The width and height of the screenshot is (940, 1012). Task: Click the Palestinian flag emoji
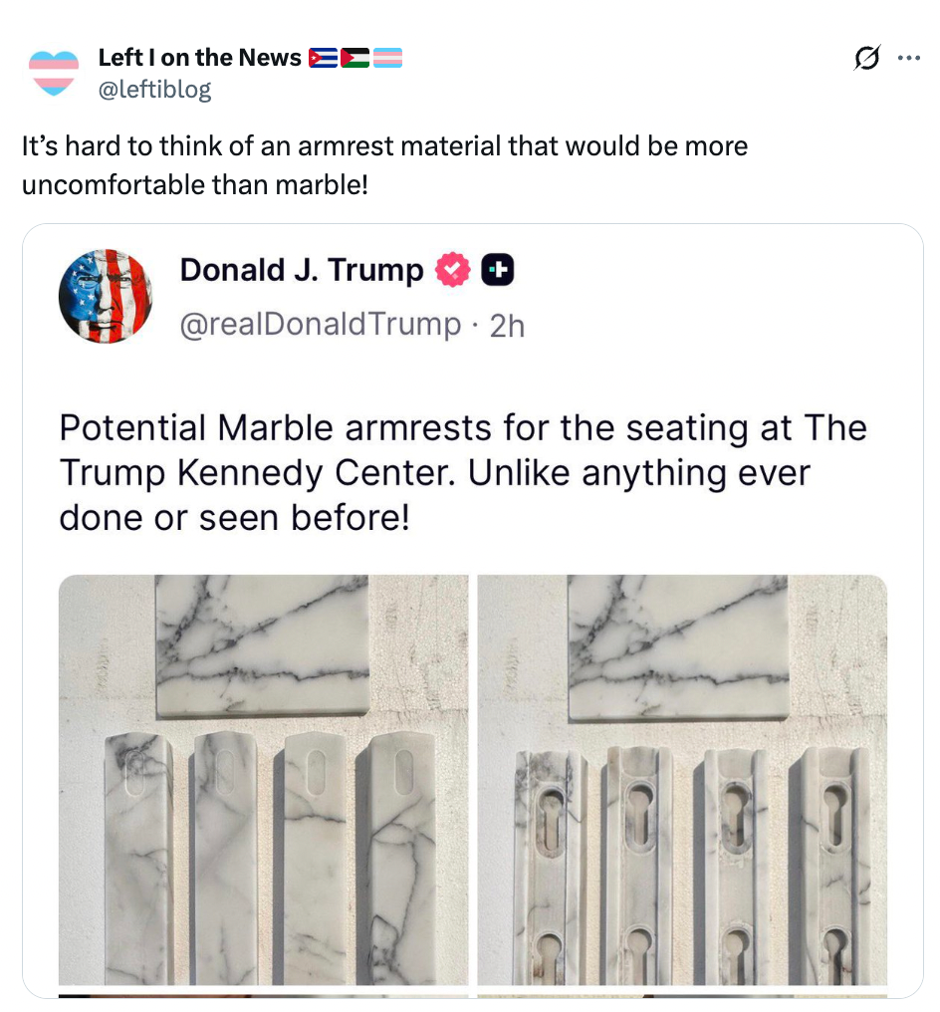(x=354, y=59)
